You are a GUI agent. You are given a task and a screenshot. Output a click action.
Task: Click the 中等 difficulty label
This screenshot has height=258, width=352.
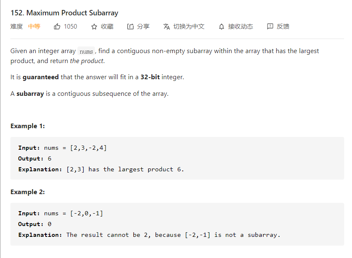pos(34,27)
